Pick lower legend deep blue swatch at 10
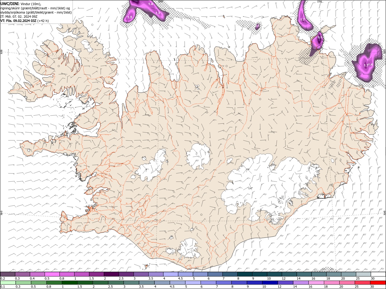The height and width of the screenshot is (289, 386). [270, 283]
